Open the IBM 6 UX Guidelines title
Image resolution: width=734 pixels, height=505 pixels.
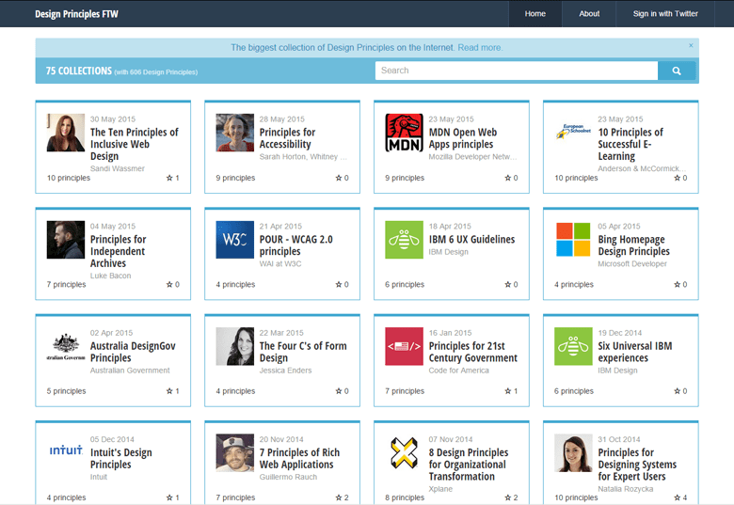tap(471, 240)
